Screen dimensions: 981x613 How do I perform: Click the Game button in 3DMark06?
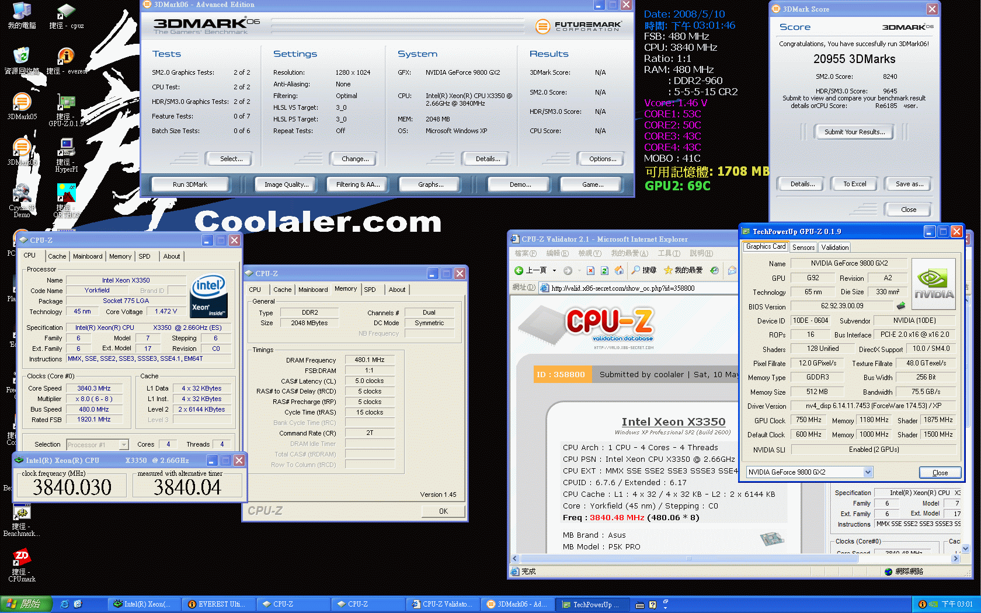click(x=593, y=184)
